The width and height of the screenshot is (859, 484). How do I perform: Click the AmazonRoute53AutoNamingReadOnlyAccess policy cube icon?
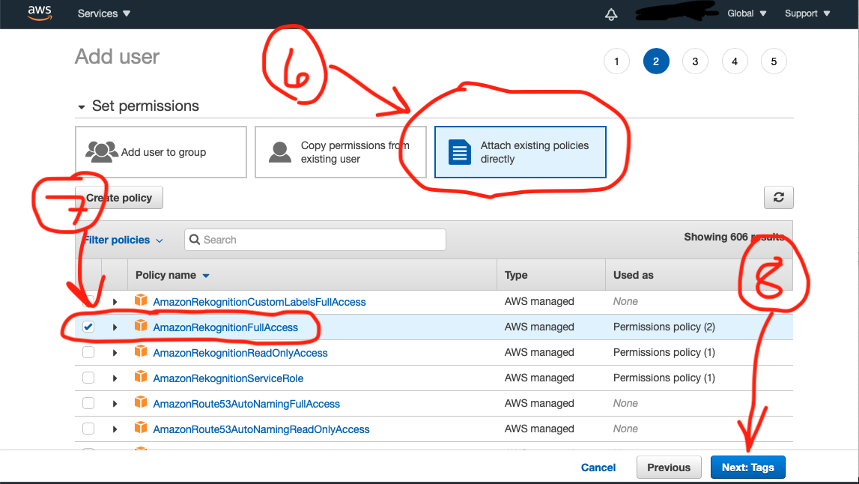tap(141, 428)
